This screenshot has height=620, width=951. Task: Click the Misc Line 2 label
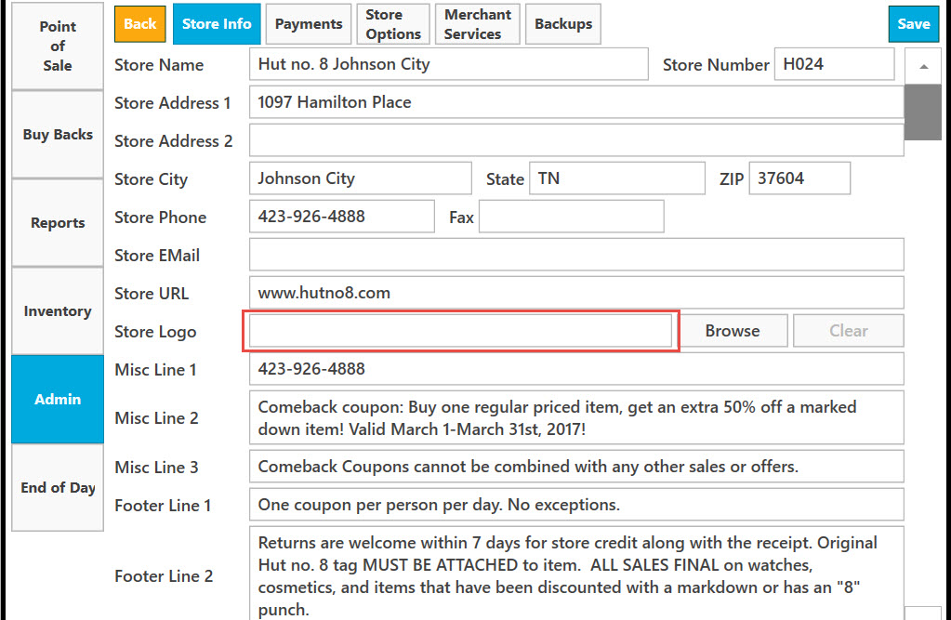click(156, 418)
